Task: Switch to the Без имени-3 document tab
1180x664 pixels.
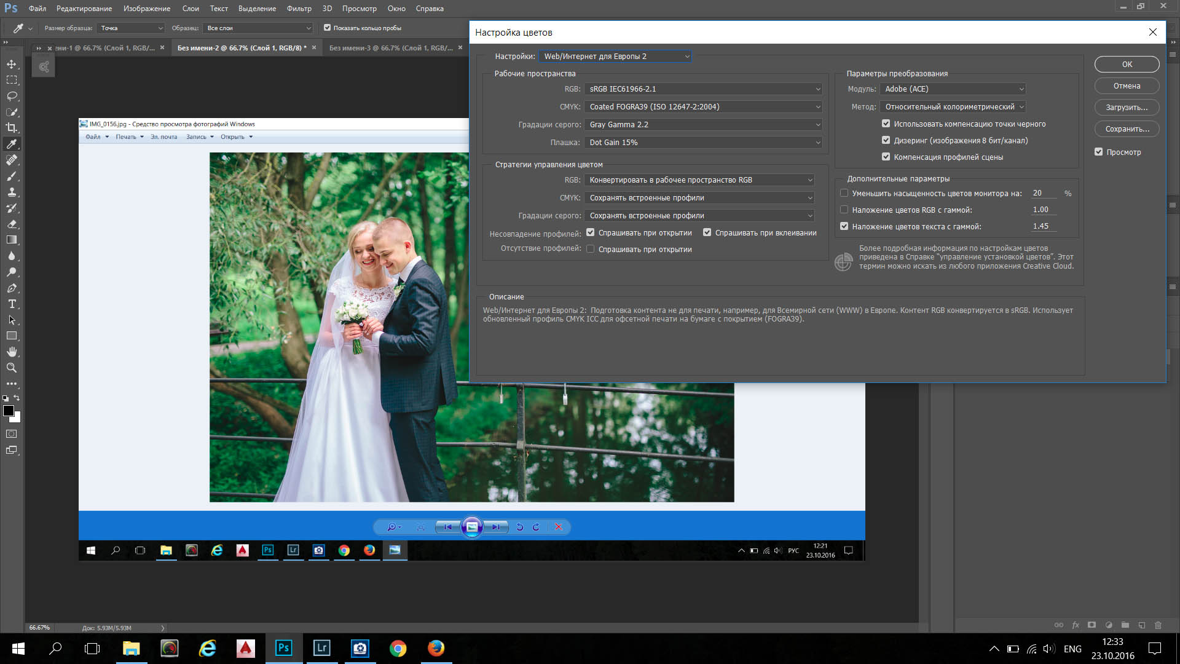Action: point(390,48)
